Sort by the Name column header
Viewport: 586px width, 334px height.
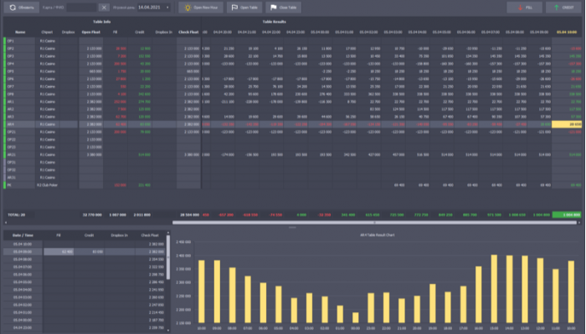20,31
